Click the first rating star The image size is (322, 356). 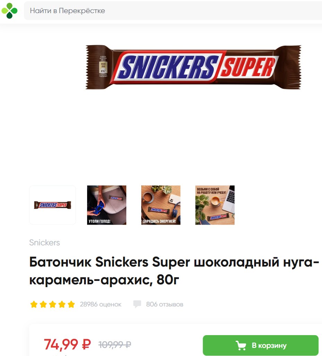point(34,304)
